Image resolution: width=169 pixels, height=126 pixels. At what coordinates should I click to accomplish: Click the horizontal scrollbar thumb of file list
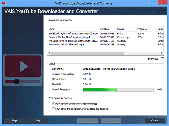[x=87, y=53]
